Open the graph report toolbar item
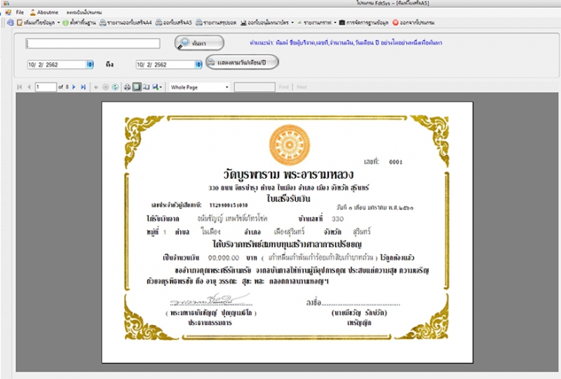Image resolution: width=561 pixels, height=379 pixels. (315, 22)
